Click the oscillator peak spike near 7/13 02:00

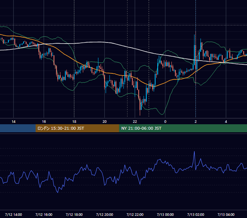(194, 152)
